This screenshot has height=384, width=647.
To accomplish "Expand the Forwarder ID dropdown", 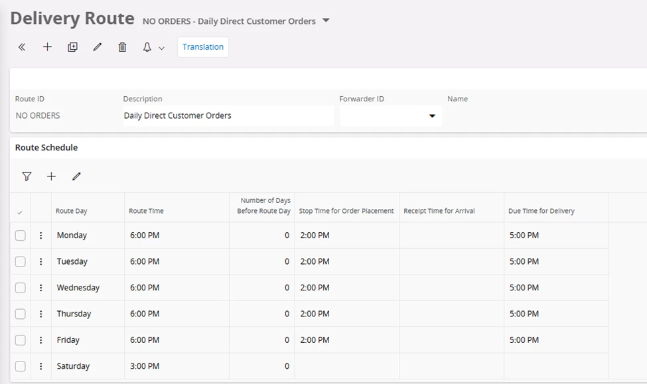I will [432, 116].
